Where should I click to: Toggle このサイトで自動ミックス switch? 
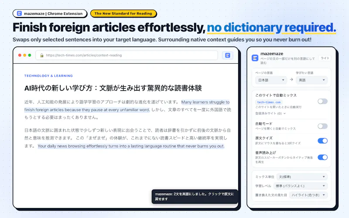click(322, 102)
